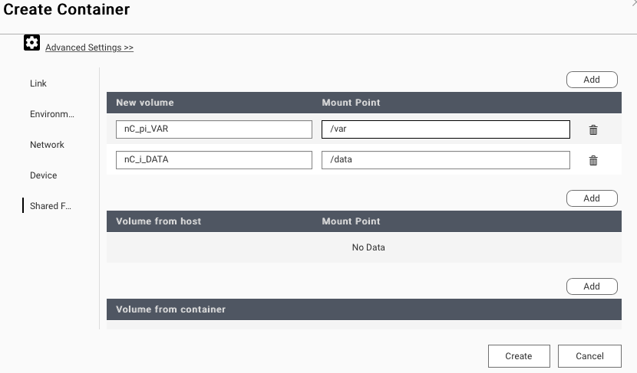Focus the /var mount point field

[445, 129]
